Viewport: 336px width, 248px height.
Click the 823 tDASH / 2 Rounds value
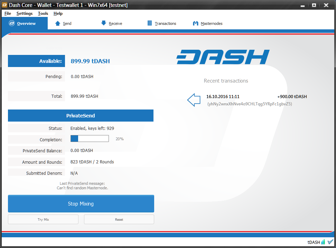click(x=92, y=162)
